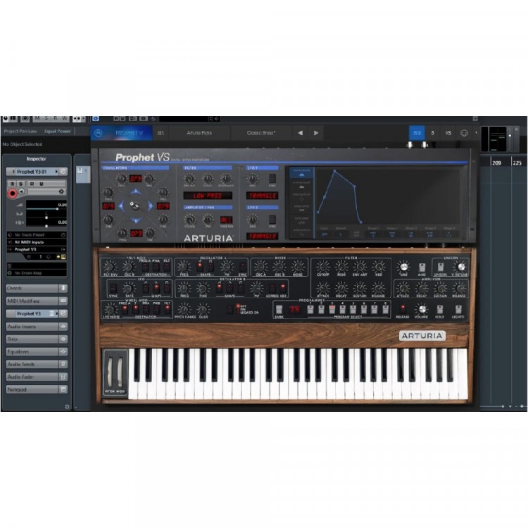Click the edit icon on Prophet V3 section
The width and height of the screenshot is (528, 528).
[x=63, y=313]
